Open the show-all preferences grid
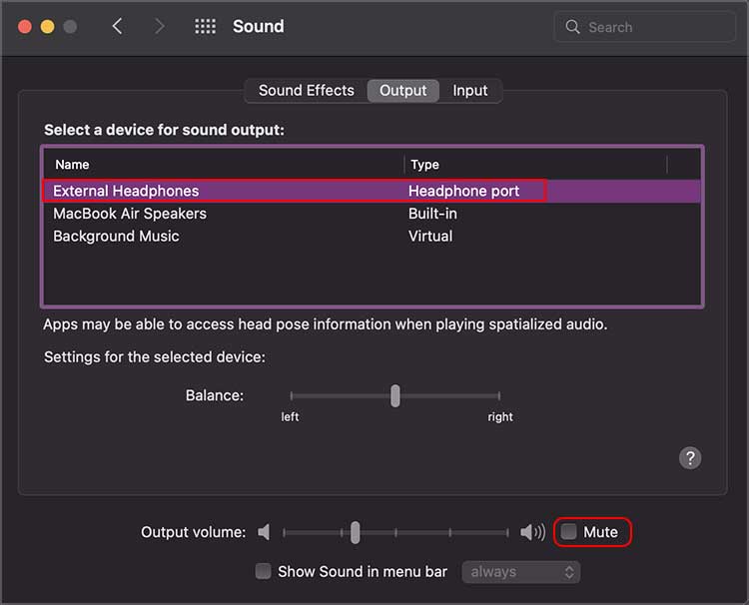The image size is (749, 605). click(205, 27)
